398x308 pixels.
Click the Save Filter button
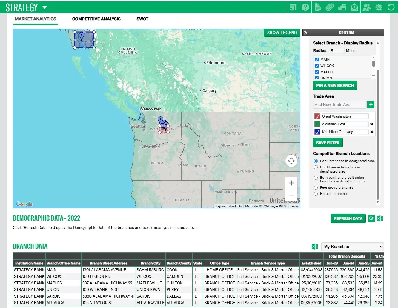pos(328,143)
